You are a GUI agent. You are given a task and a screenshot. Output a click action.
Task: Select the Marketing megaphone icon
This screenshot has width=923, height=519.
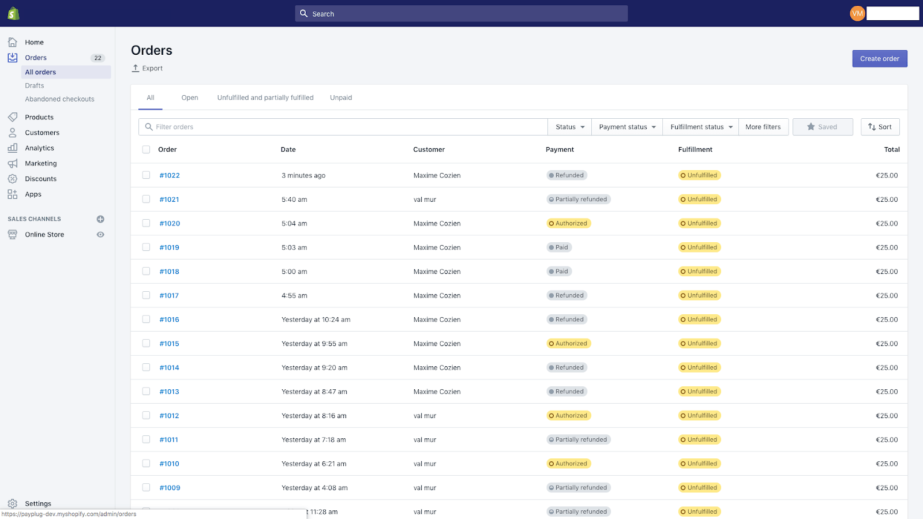point(13,163)
